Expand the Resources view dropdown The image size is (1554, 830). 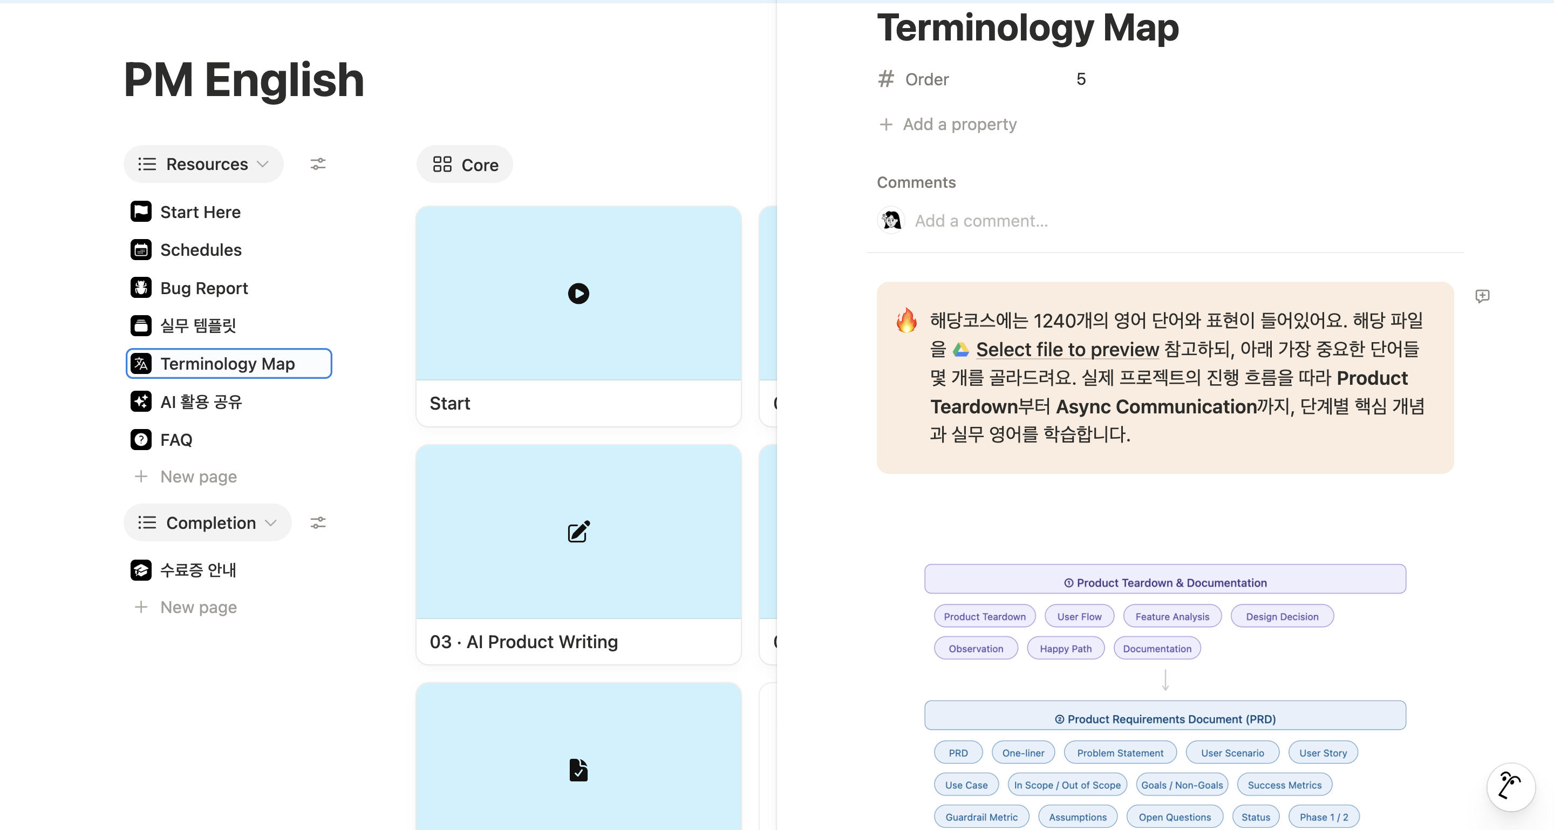coord(203,164)
